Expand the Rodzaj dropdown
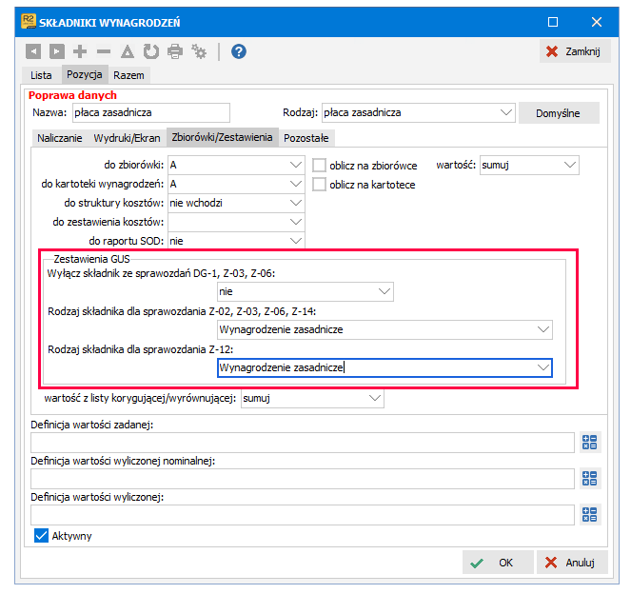Viewport: 631px width, 594px height. tap(505, 112)
